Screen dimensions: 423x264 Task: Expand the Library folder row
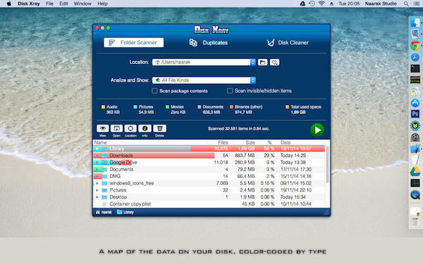click(97, 149)
